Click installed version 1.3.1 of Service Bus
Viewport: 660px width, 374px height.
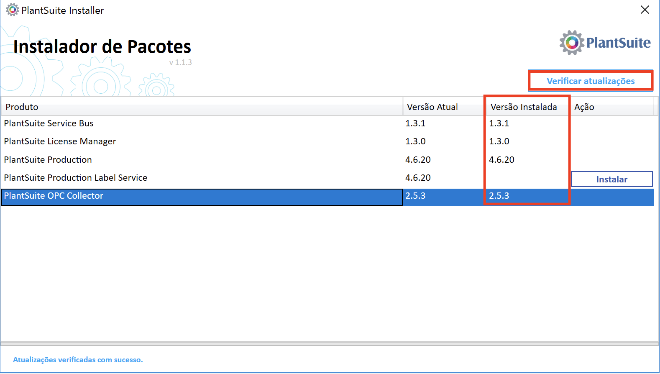click(499, 123)
